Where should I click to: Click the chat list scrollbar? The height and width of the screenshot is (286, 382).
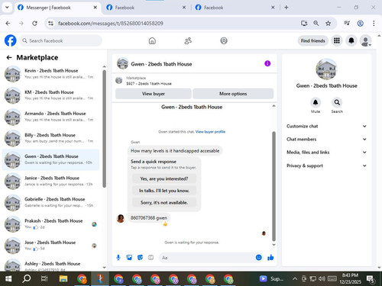tap(104, 129)
